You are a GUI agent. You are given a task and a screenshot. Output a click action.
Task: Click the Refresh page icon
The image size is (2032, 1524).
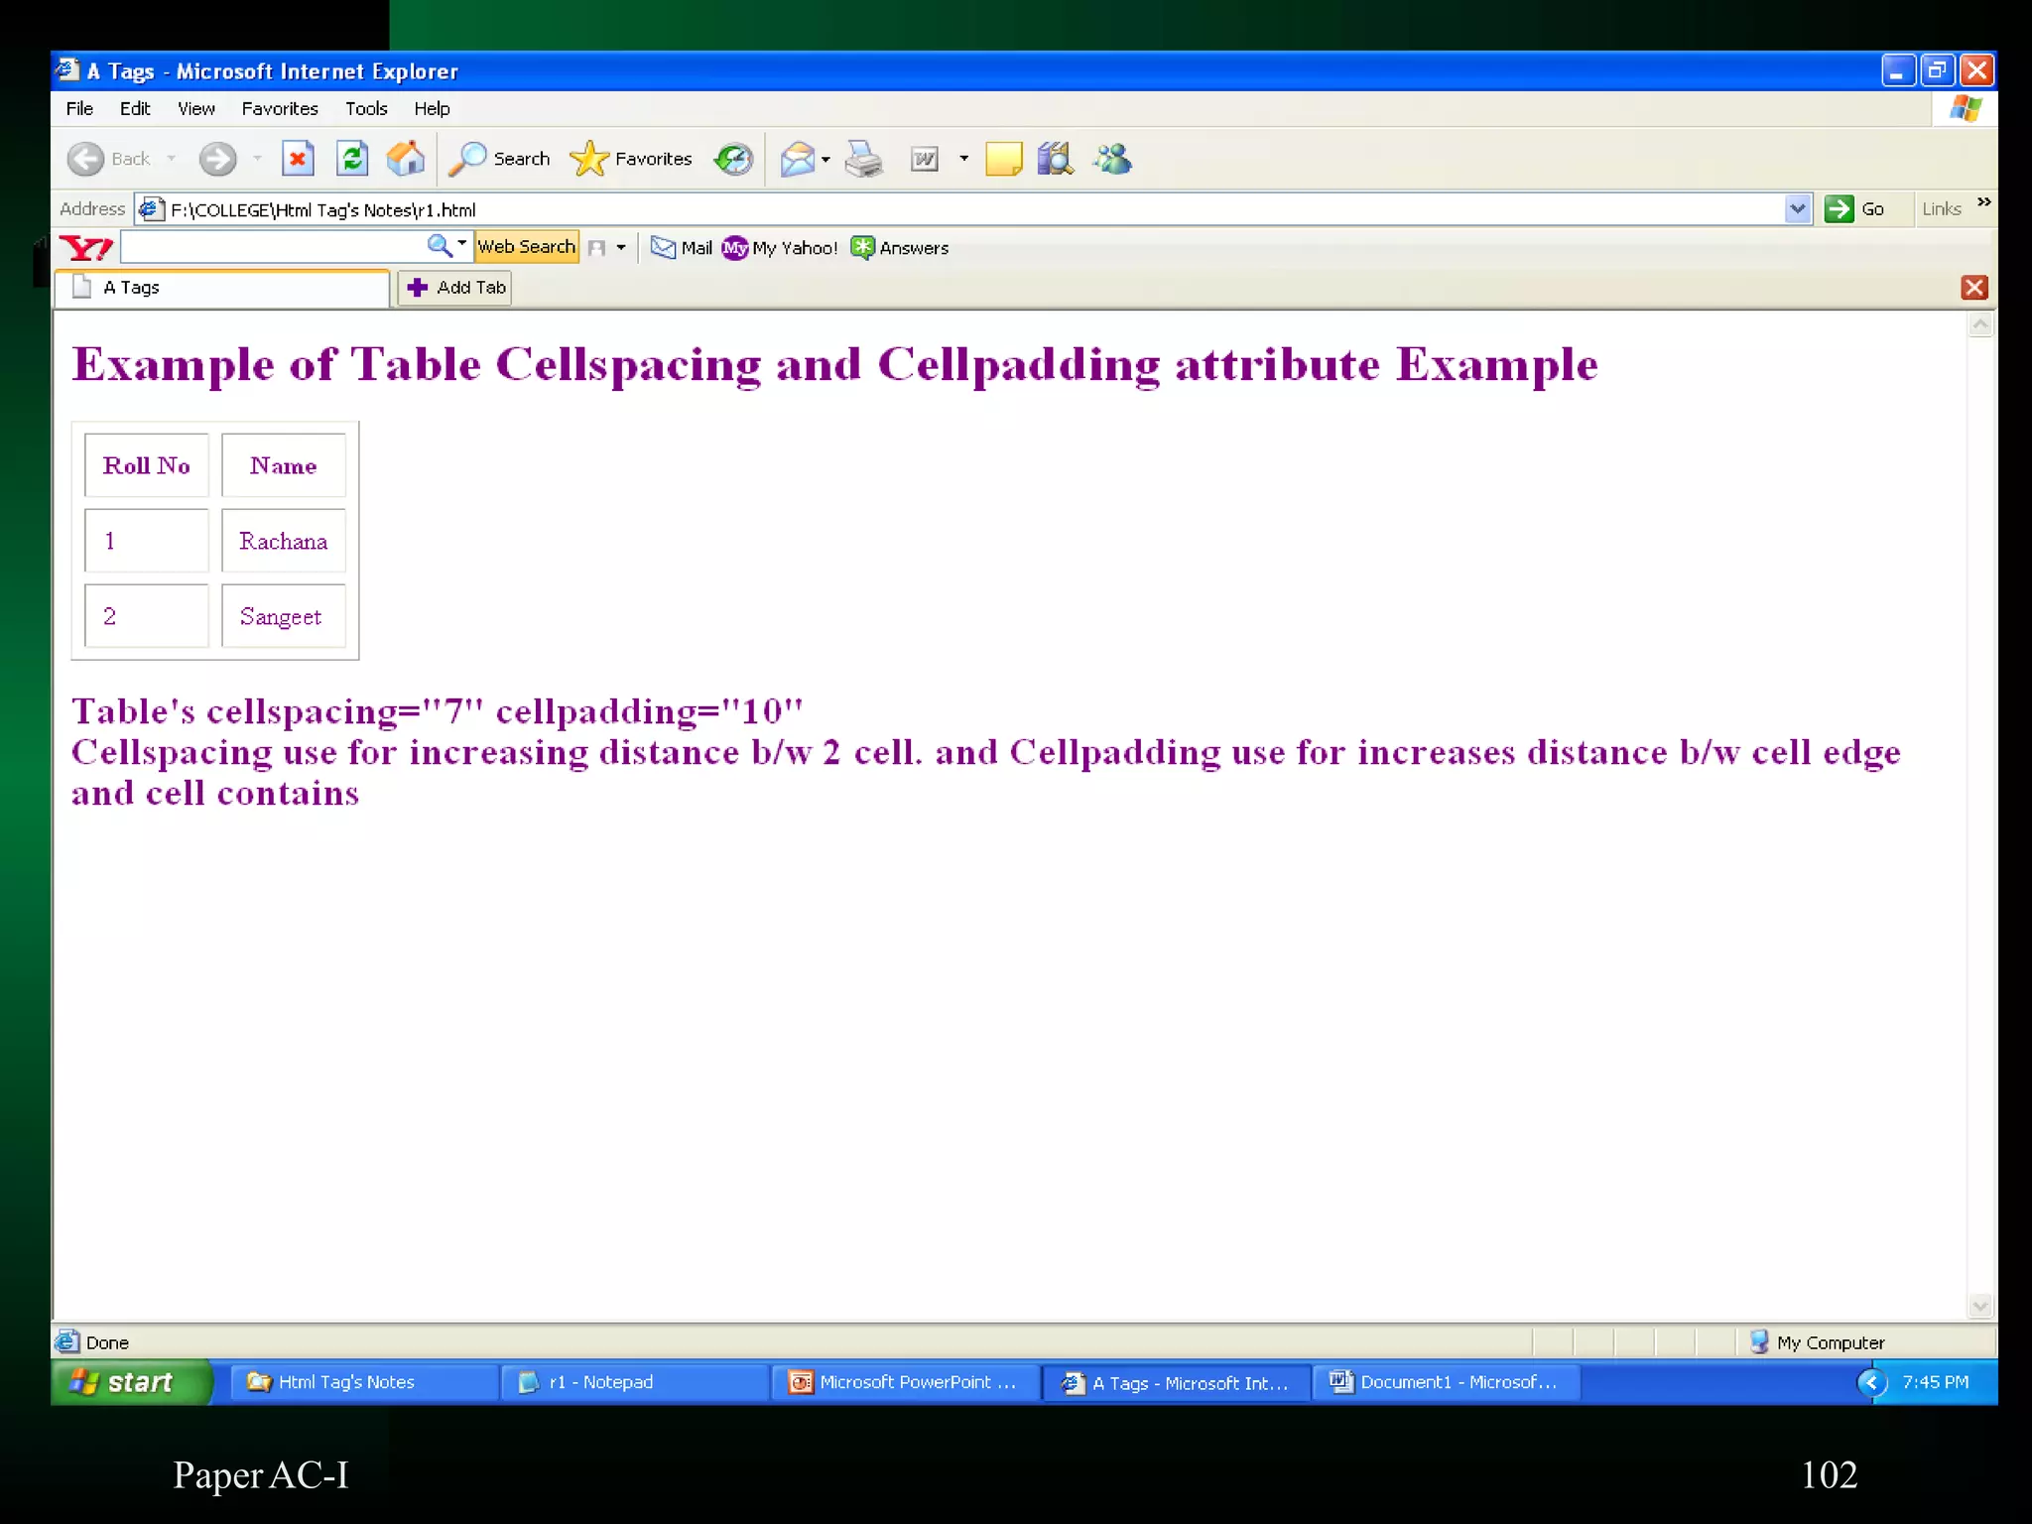click(352, 159)
